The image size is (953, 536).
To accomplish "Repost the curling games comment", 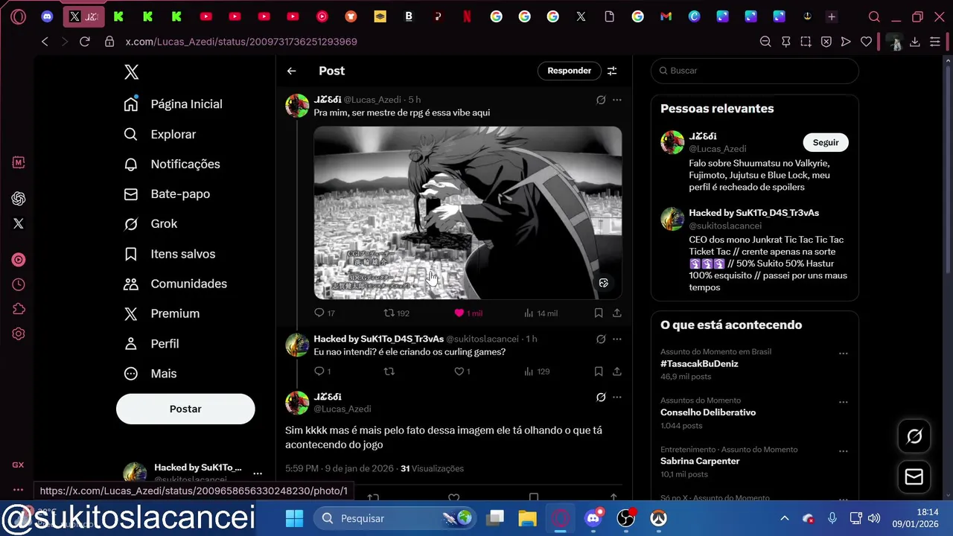I will [x=389, y=371].
